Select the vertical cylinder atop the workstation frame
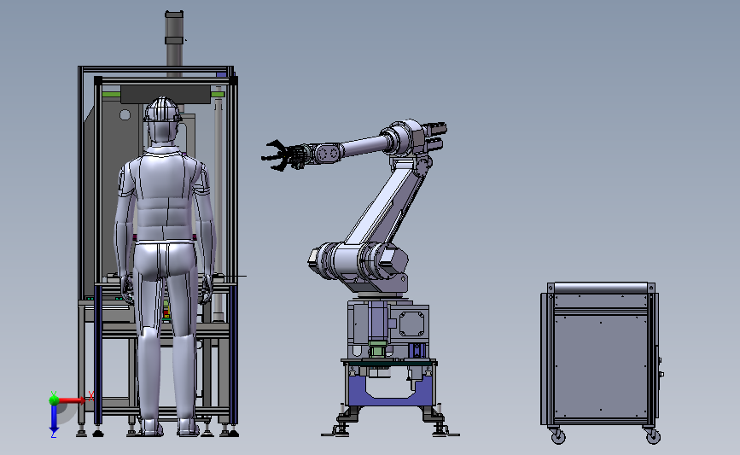Image resolution: width=740 pixels, height=455 pixels. (174, 43)
